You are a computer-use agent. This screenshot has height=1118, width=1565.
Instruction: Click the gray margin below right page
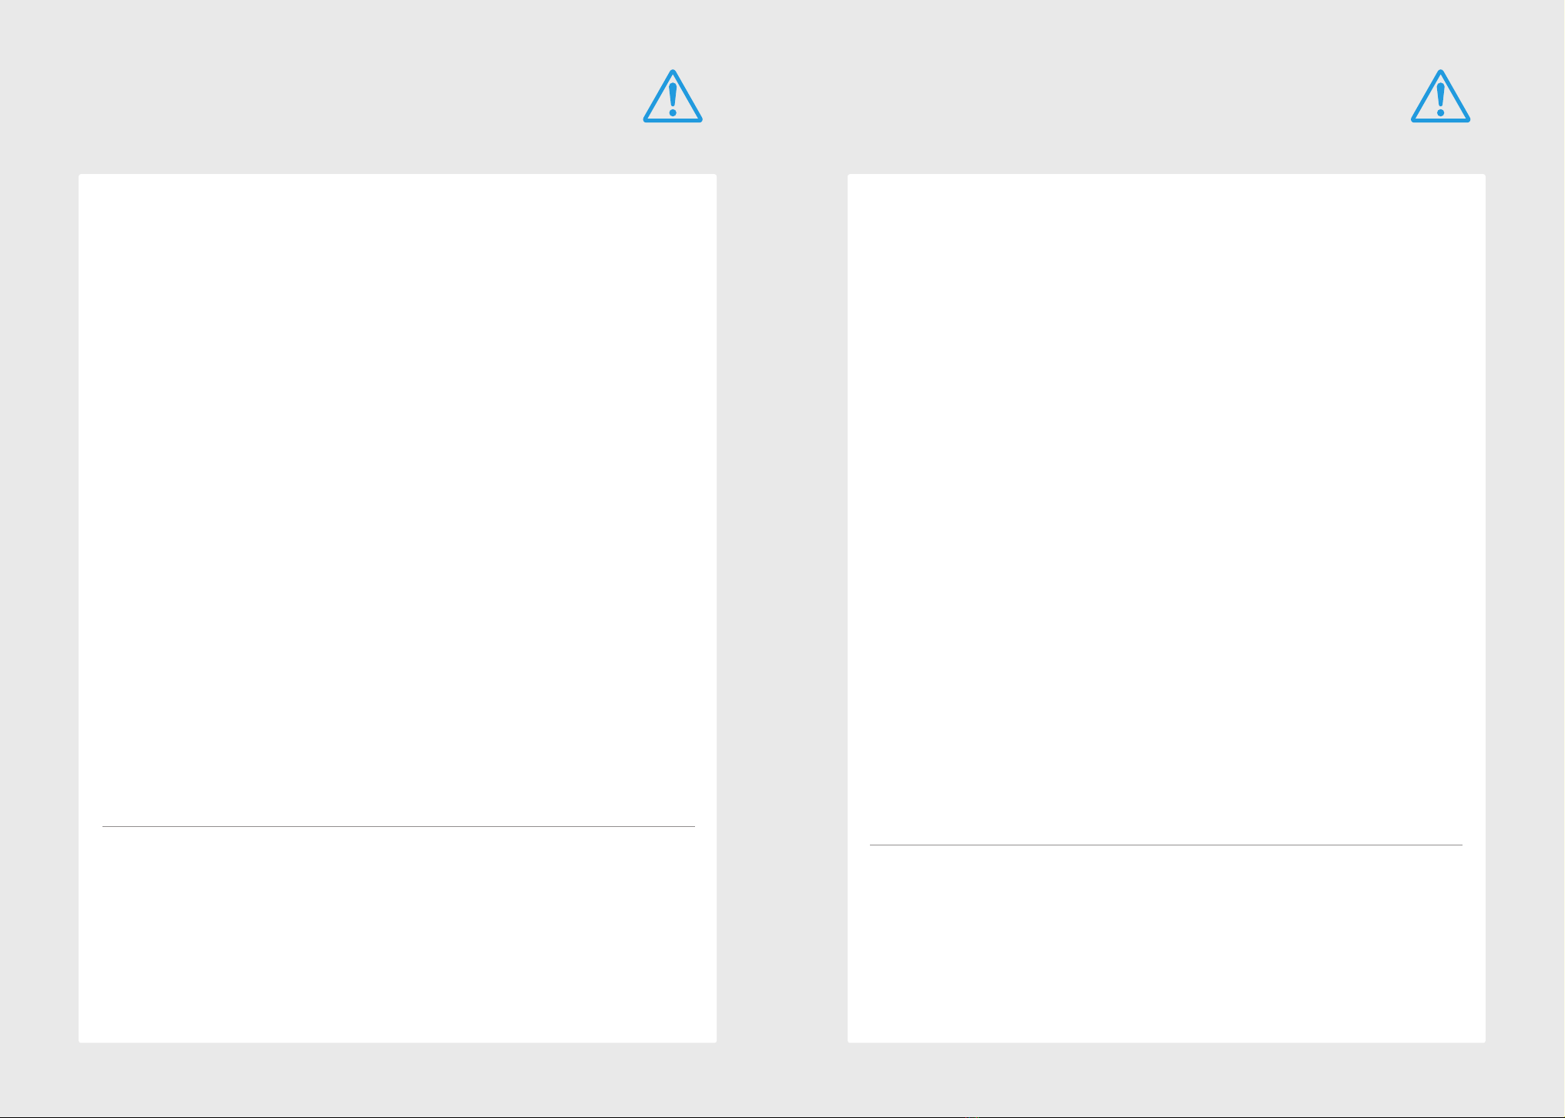pos(1167,1078)
